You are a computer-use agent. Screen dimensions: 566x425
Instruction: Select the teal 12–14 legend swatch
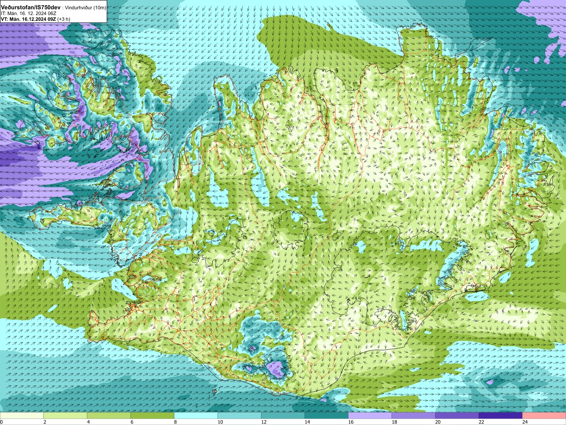[x=283, y=416]
